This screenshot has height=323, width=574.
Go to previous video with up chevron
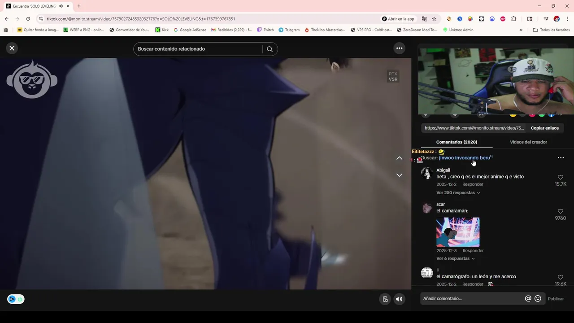click(x=399, y=158)
